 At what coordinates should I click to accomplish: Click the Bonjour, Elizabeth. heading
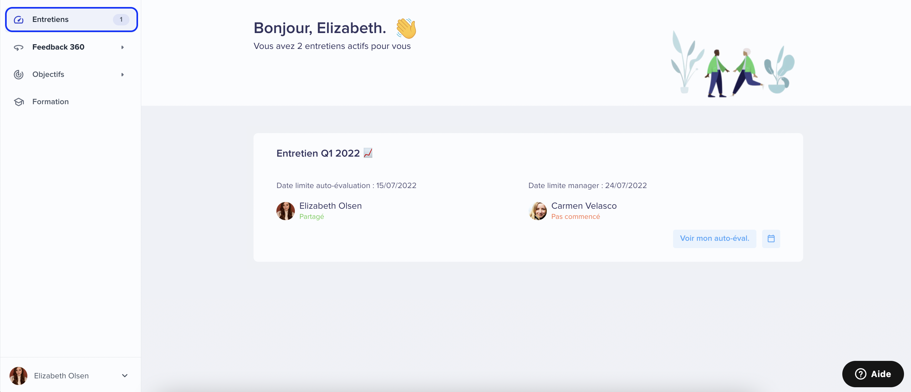click(x=320, y=28)
